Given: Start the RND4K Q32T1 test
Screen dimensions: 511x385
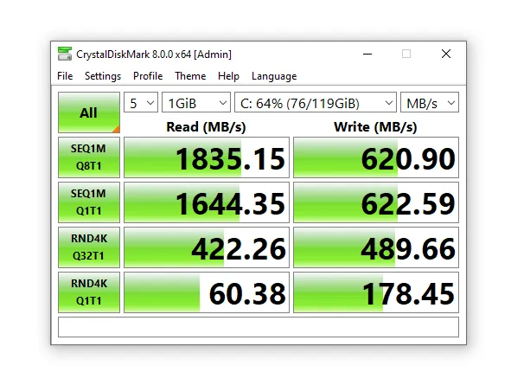Looking at the screenshot, I should 89,247.
